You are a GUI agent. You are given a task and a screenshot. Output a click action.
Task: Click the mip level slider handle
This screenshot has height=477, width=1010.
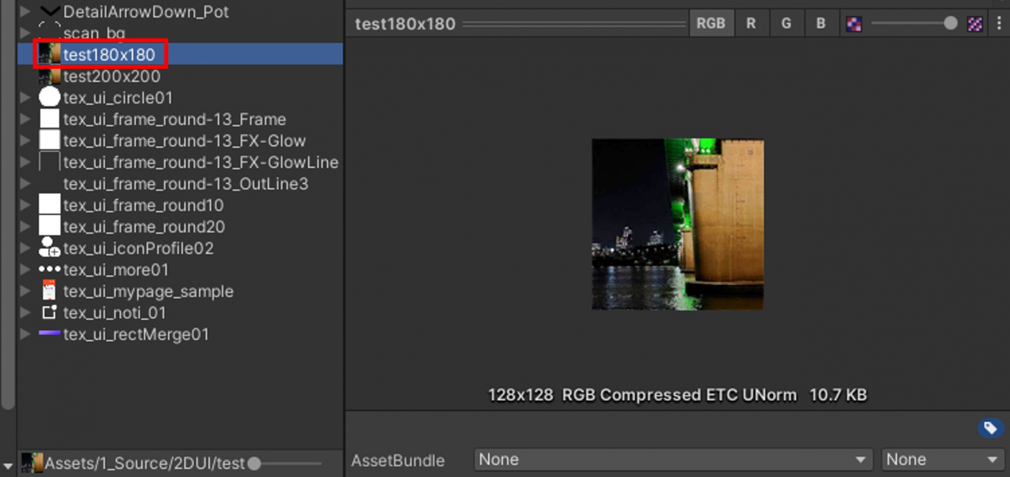click(x=950, y=23)
